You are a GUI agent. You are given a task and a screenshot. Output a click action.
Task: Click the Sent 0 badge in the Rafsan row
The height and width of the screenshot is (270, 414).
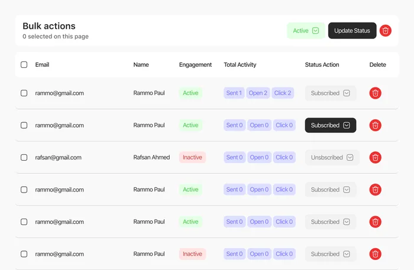[x=234, y=157]
